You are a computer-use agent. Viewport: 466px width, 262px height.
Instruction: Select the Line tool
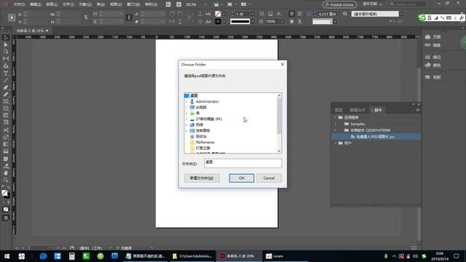pyautogui.click(x=6, y=81)
